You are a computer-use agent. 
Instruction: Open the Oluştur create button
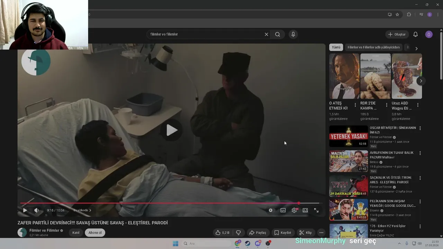(397, 34)
